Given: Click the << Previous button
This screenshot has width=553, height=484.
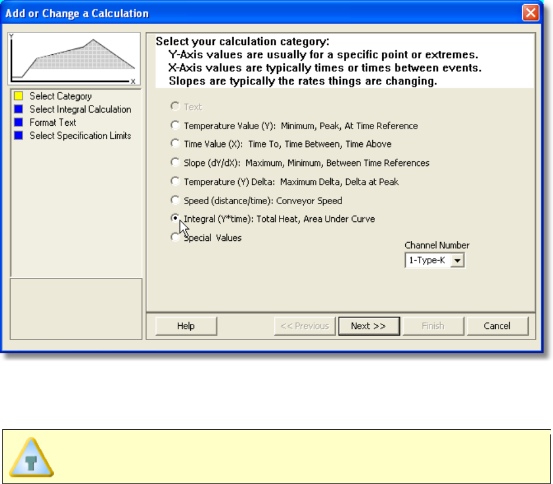Looking at the screenshot, I should [305, 326].
